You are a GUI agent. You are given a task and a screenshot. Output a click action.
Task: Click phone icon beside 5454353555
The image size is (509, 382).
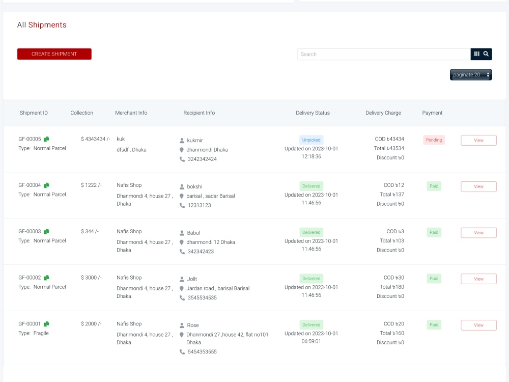[182, 352]
